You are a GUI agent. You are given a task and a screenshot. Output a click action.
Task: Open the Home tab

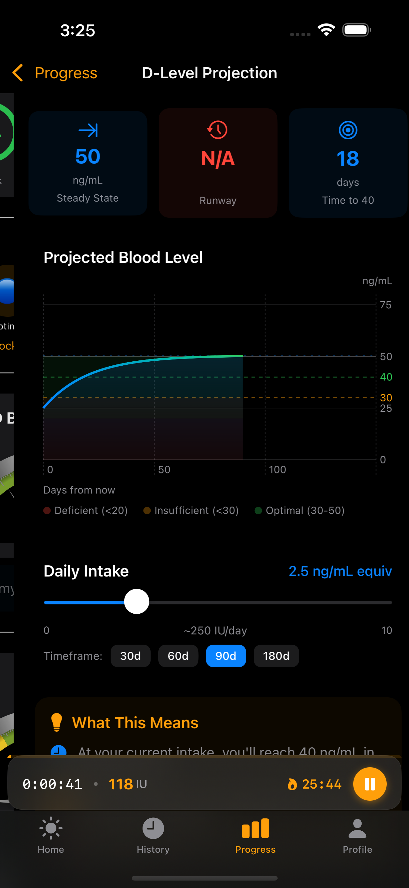click(x=51, y=834)
